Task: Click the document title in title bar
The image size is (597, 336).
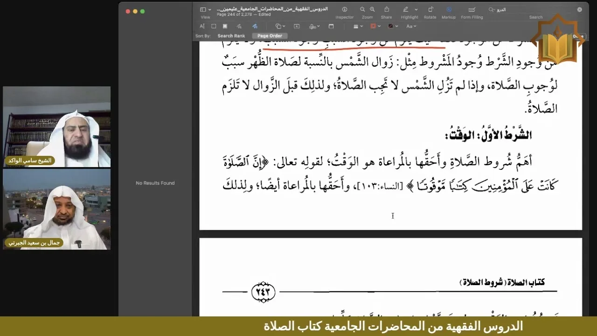Action: tap(272, 9)
